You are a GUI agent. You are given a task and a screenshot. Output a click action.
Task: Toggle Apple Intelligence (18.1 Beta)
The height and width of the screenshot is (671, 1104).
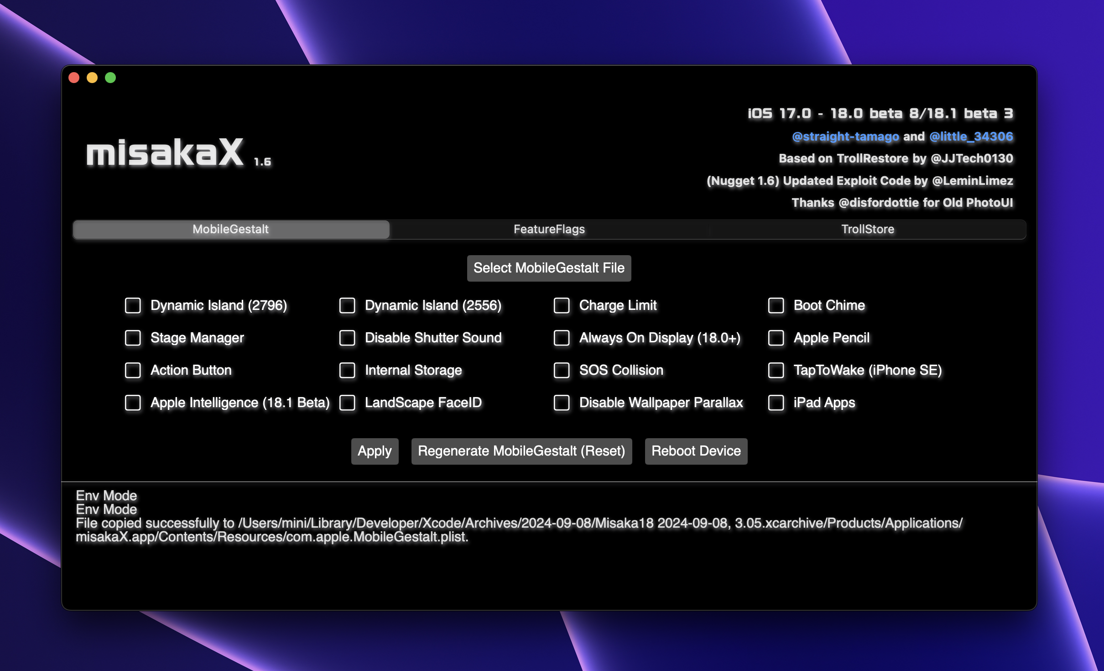point(133,402)
